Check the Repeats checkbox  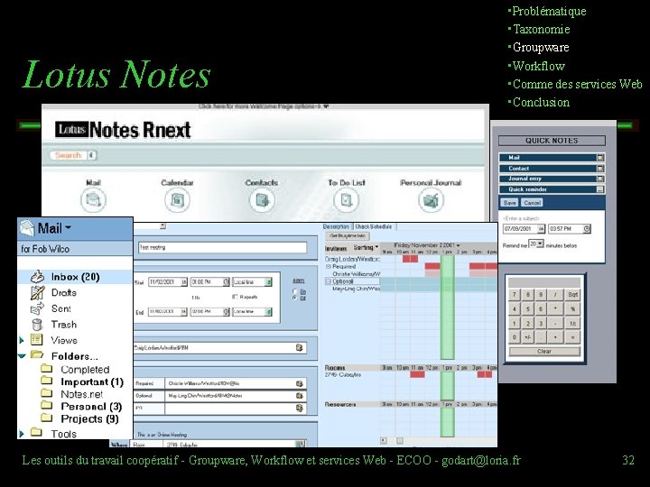(x=235, y=297)
